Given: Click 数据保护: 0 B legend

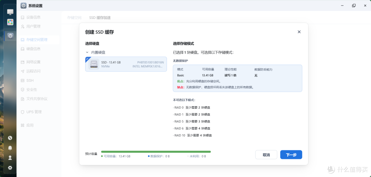Looking at the screenshot, I should click(x=158, y=156).
